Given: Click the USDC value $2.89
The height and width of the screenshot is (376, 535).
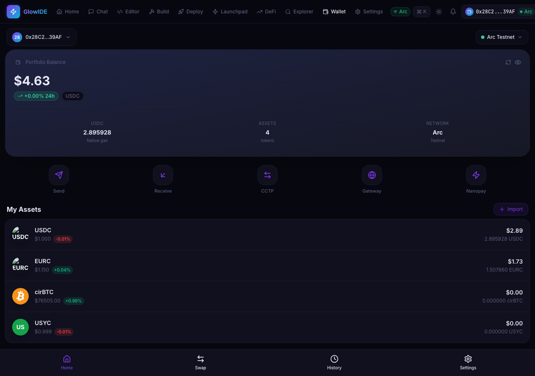Looking at the screenshot, I should click(515, 231).
